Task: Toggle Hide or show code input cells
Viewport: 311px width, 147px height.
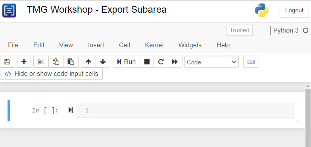Action: pyautogui.click(x=52, y=74)
